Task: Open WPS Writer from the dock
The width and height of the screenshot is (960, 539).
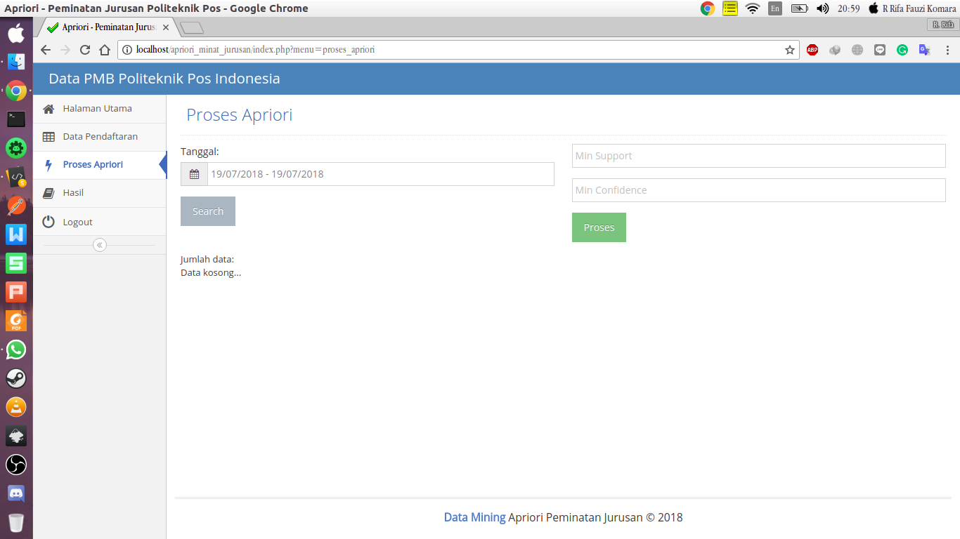Action: point(16,234)
